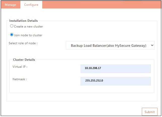Open the node role dropdown
This screenshot has height=117, width=162.
[110, 45]
